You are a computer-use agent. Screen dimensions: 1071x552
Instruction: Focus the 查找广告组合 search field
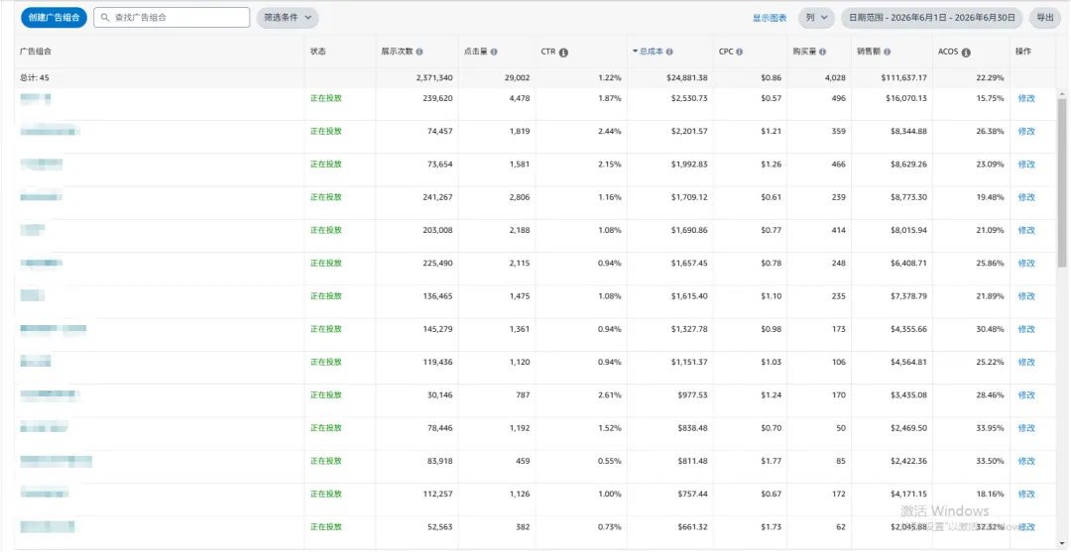tap(172, 18)
